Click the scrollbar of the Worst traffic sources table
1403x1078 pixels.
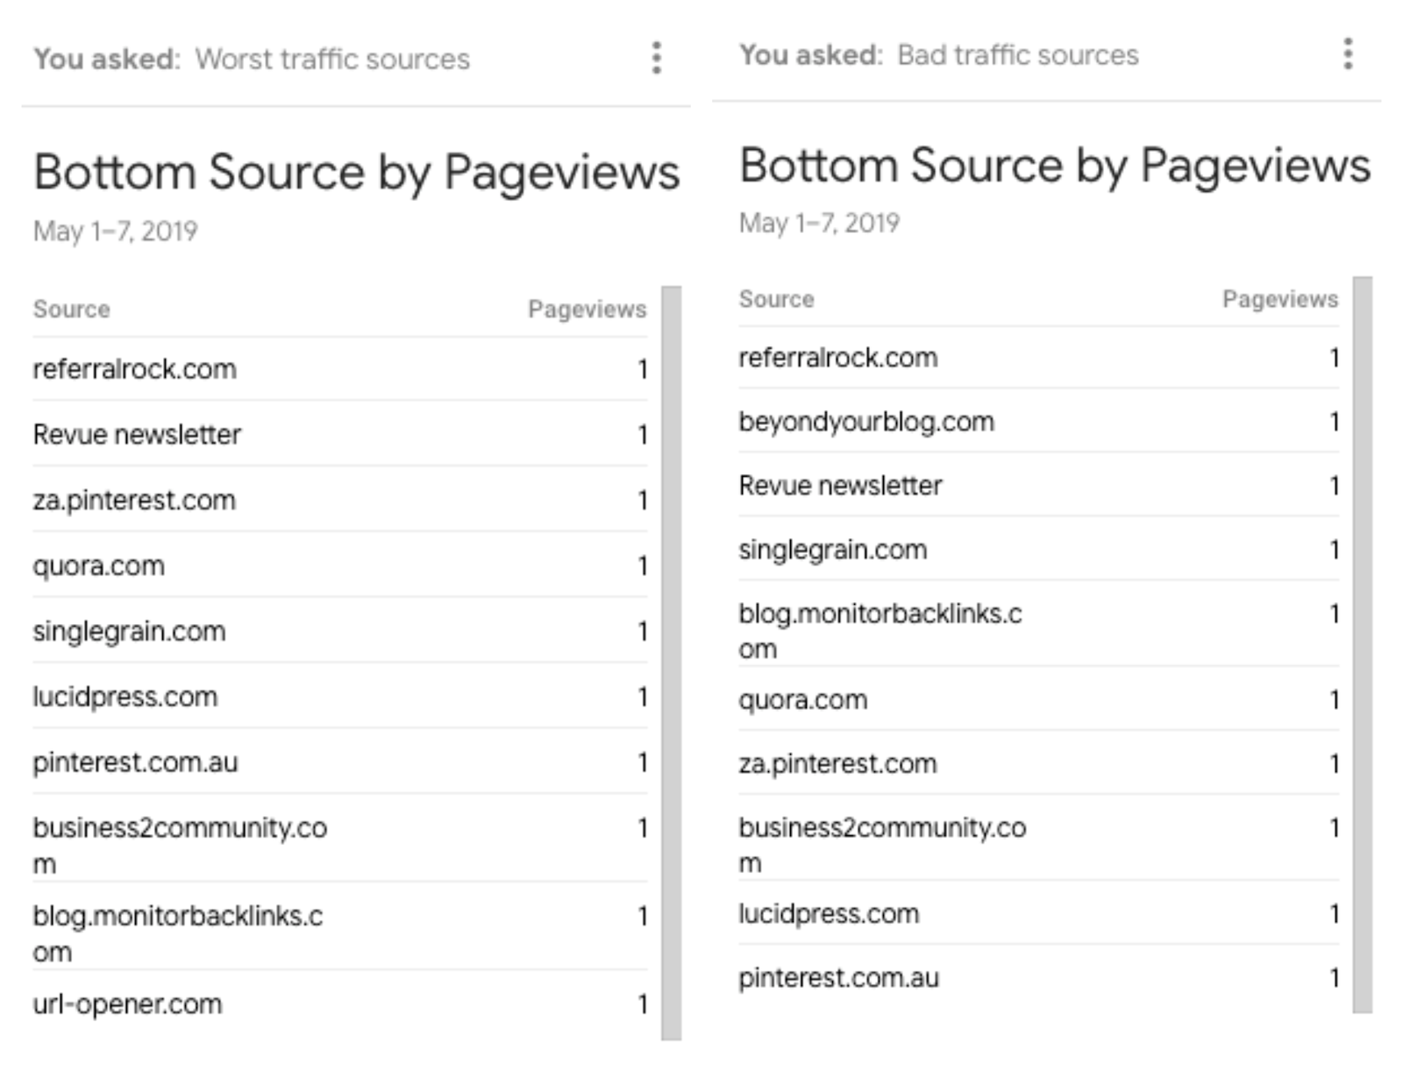coord(672,663)
